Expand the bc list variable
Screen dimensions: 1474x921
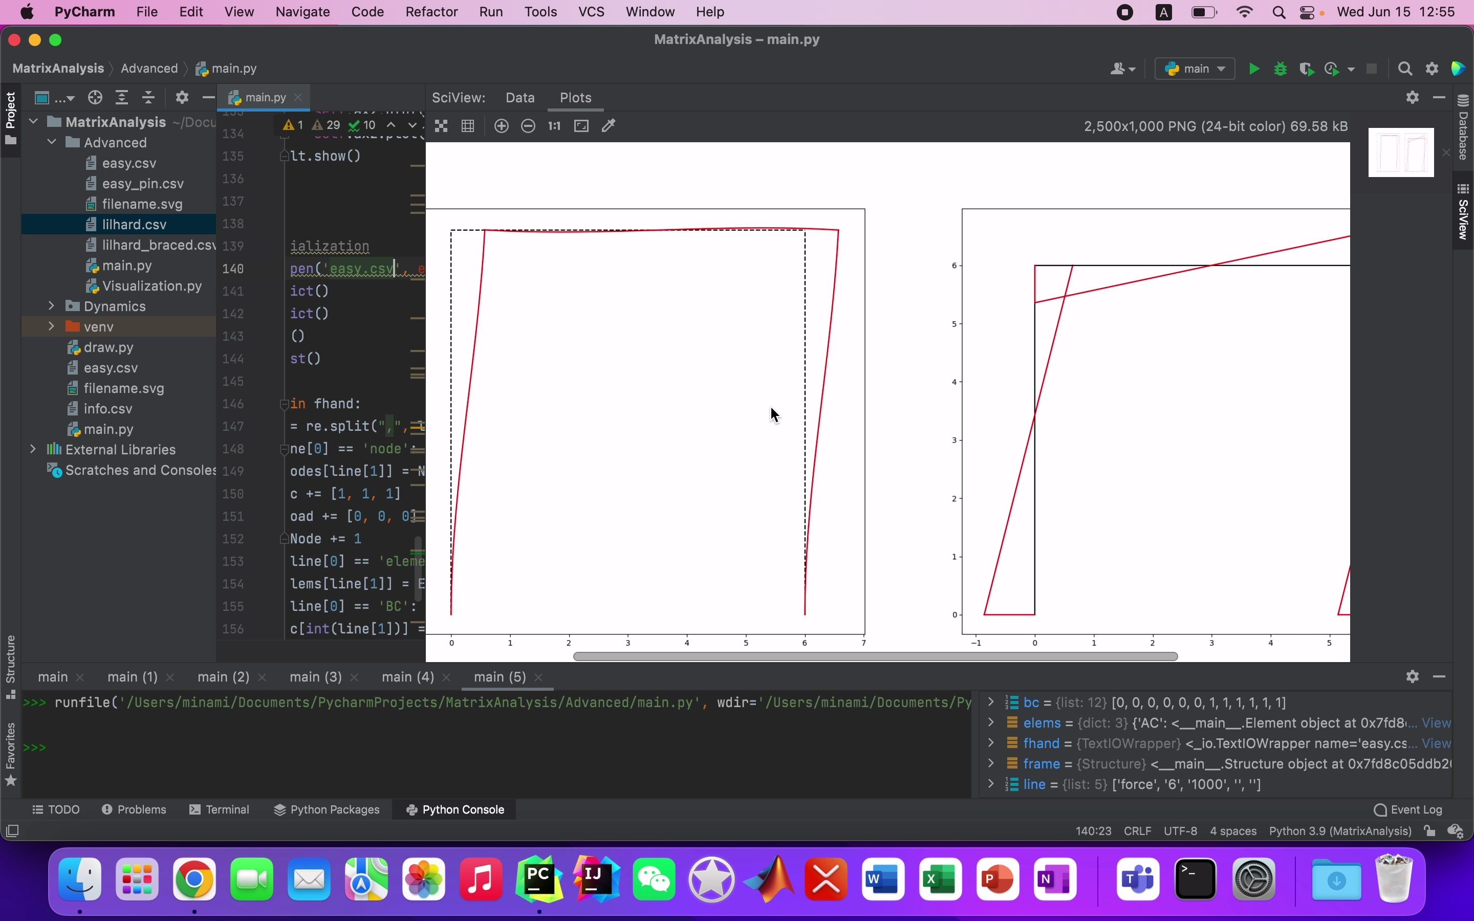coord(991,703)
